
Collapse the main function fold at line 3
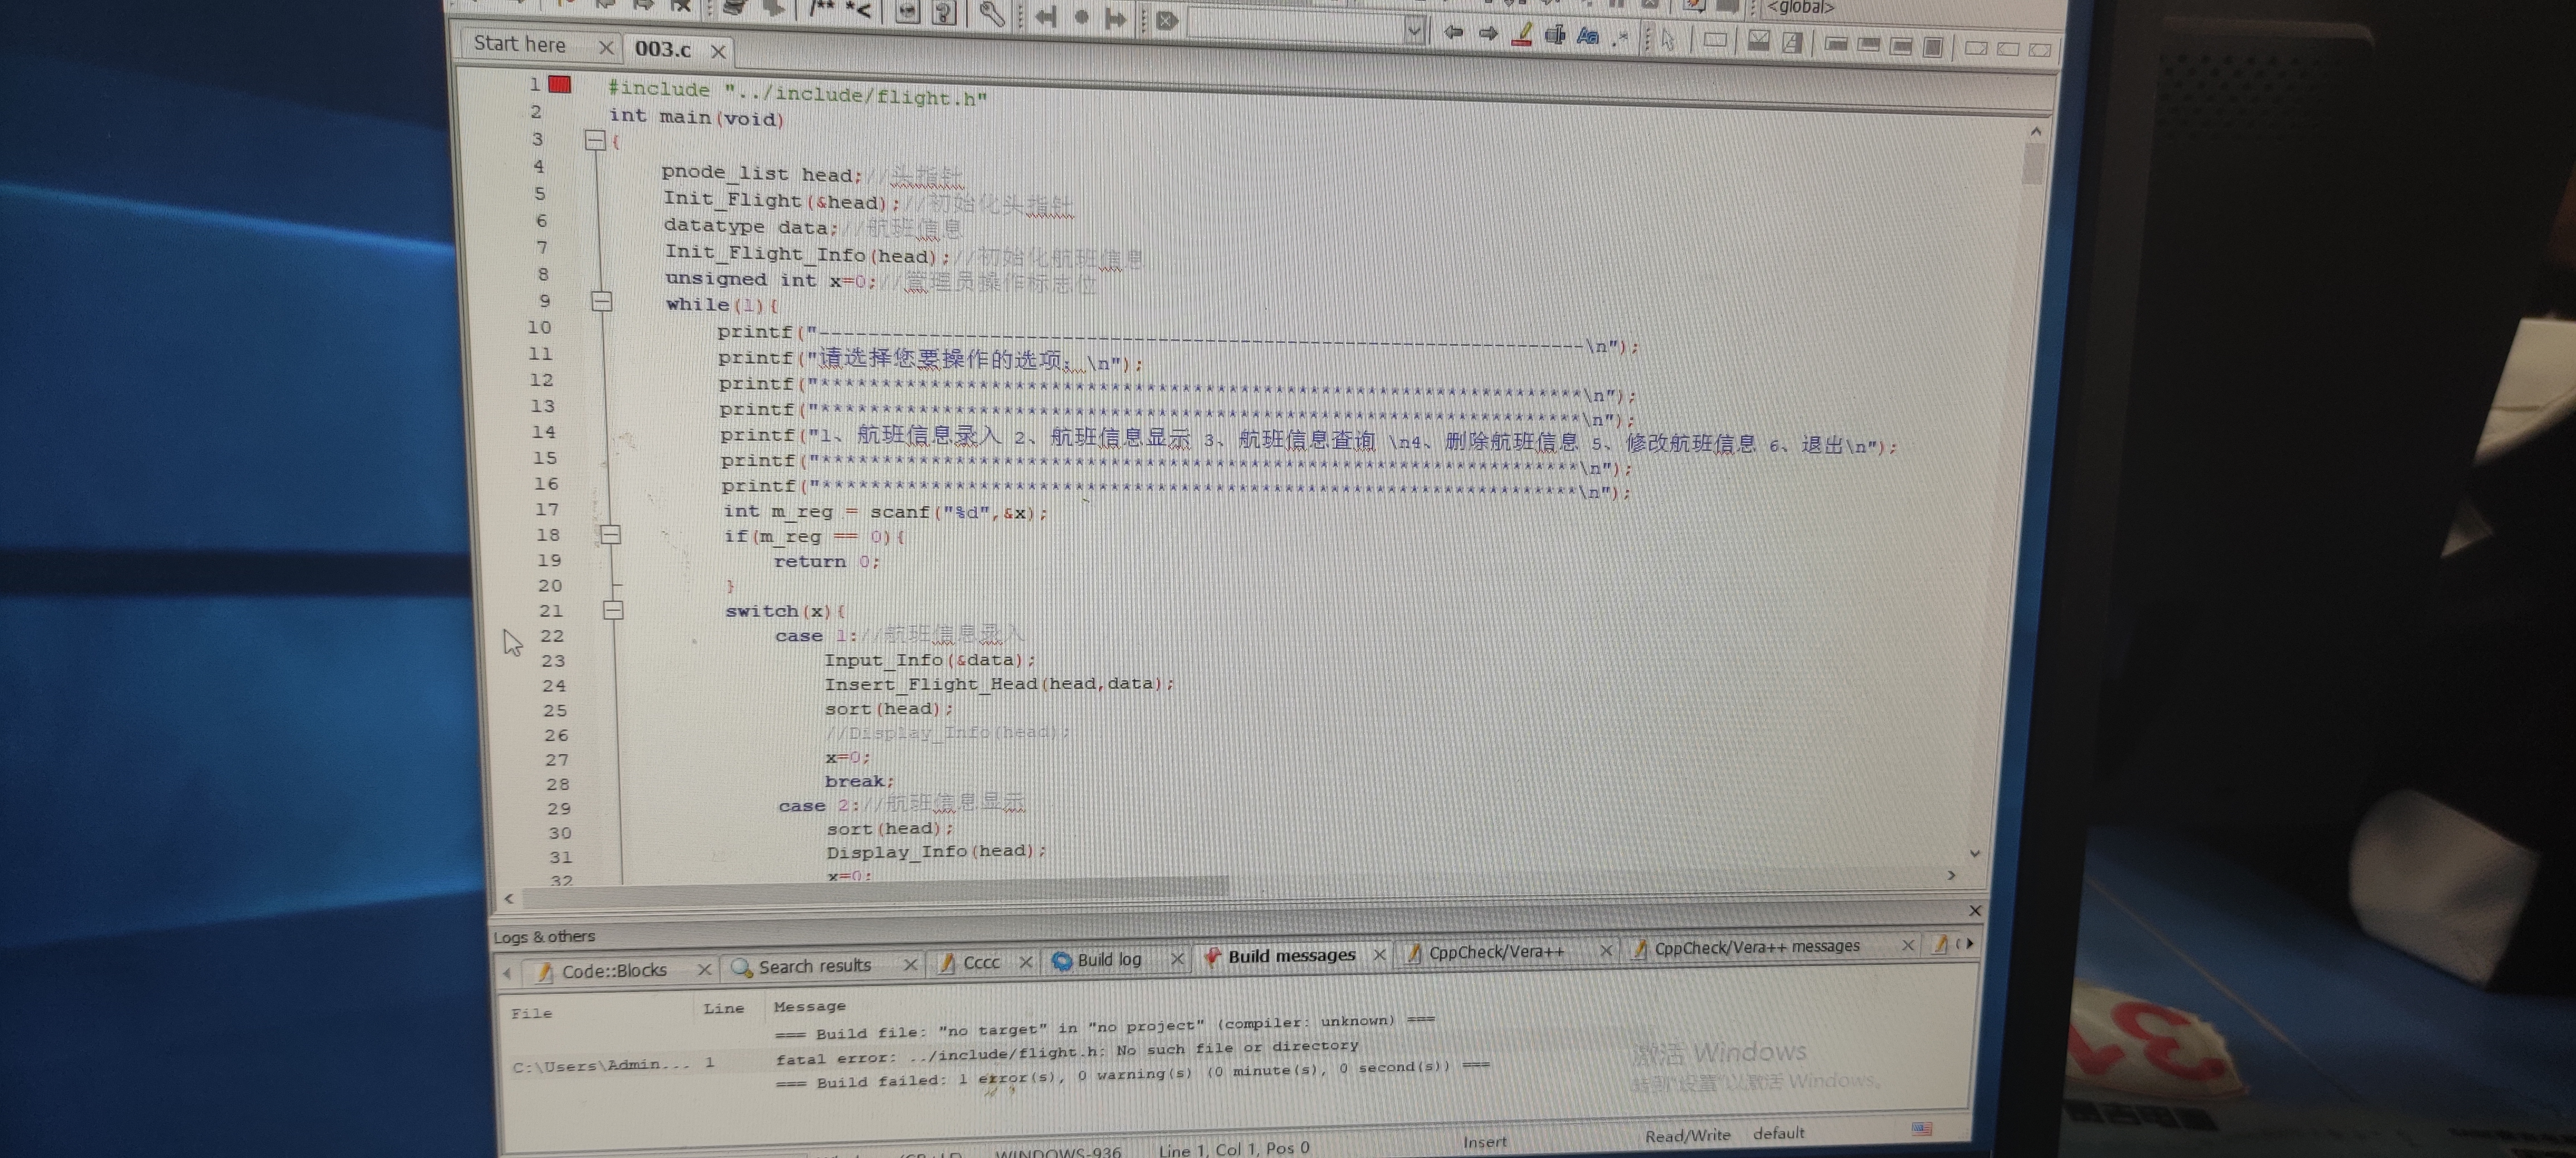pyautogui.click(x=595, y=140)
